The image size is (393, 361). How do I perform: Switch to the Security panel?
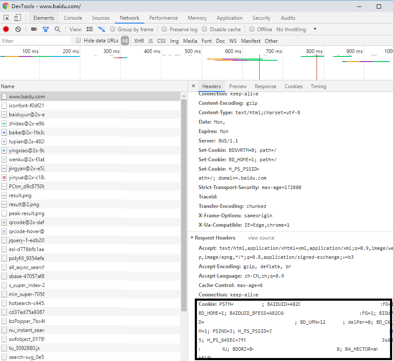coord(261,18)
